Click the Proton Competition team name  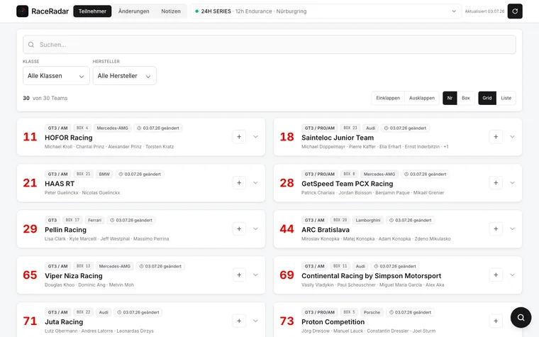[333, 322]
